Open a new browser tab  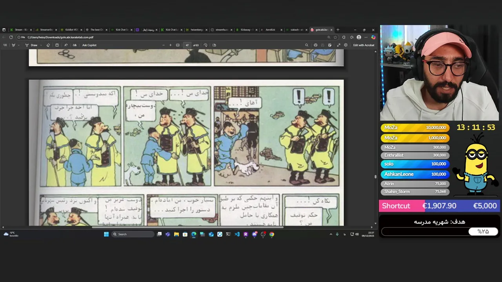pos(338,30)
